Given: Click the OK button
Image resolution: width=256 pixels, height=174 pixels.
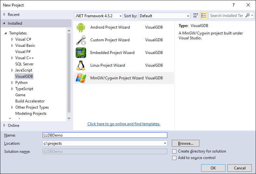Looking at the screenshot, I should pos(213,168).
